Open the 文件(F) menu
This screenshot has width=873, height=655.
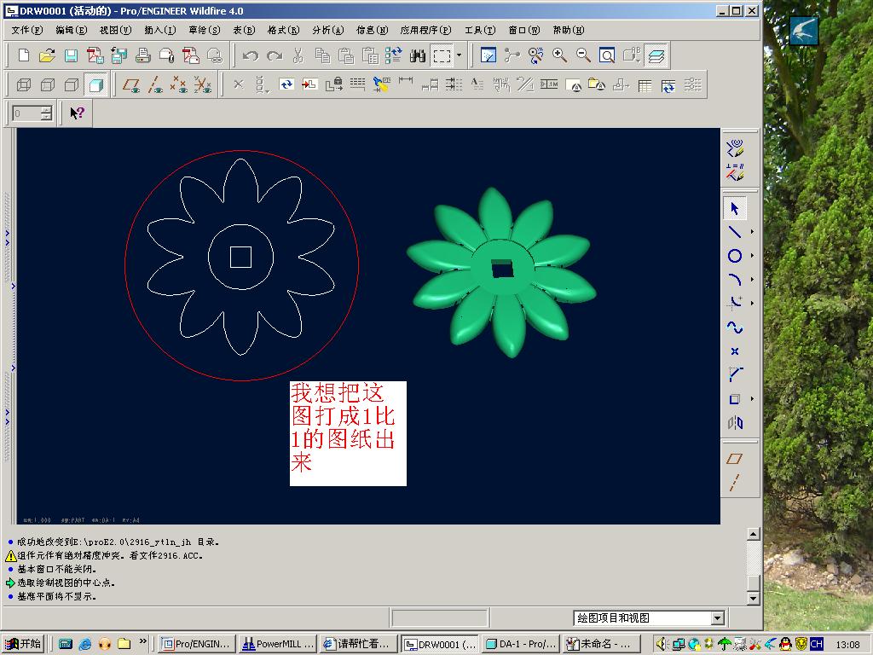click(x=26, y=30)
